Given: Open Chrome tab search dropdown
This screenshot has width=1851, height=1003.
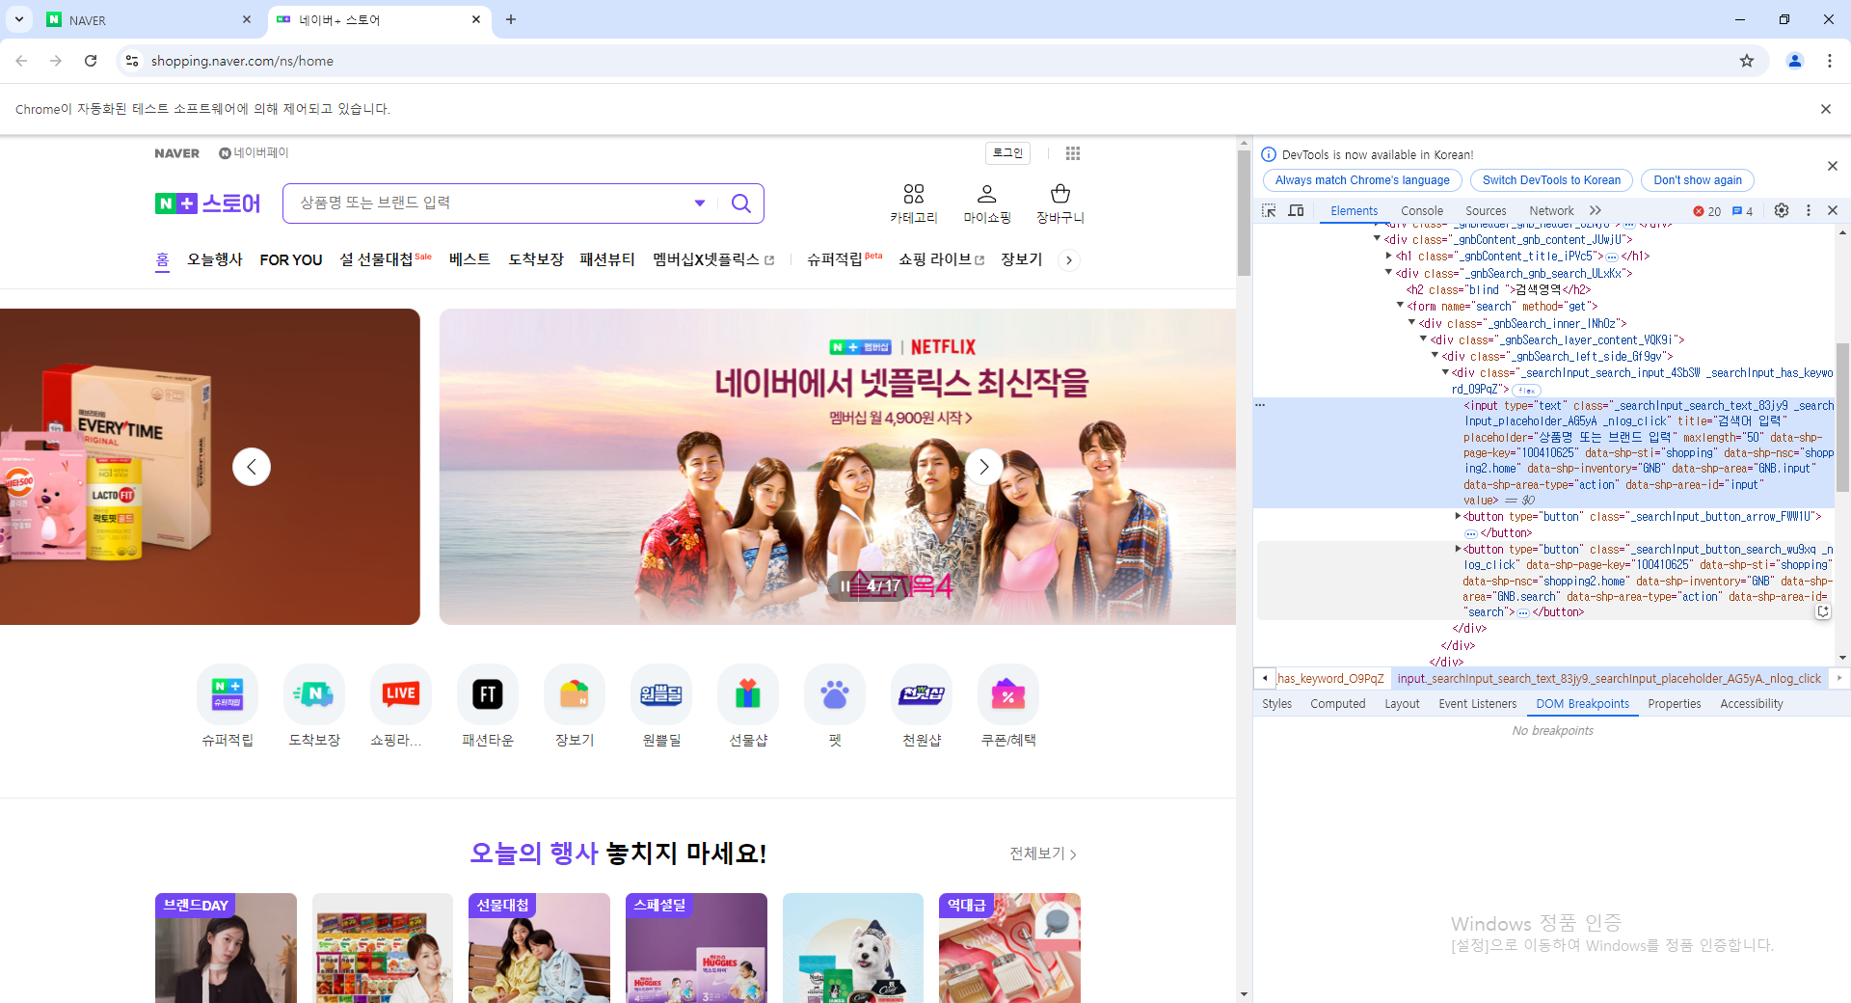Looking at the screenshot, I should pos(19,19).
